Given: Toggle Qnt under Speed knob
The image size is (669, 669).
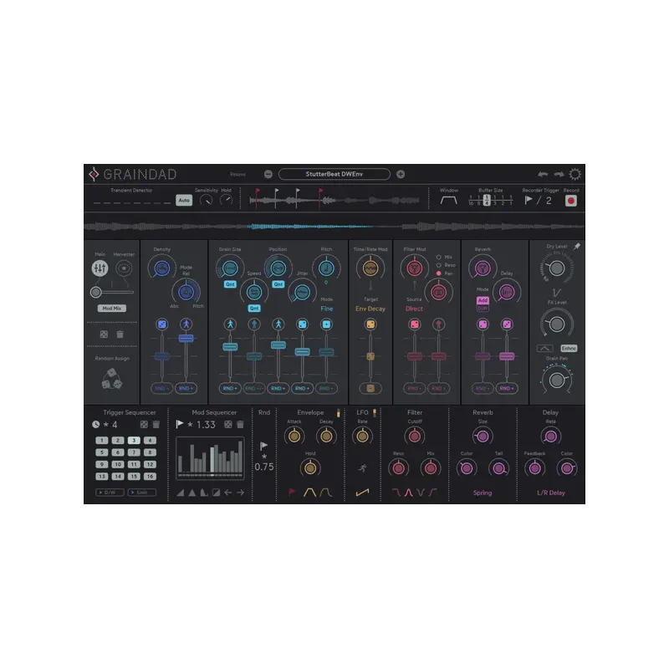Looking at the screenshot, I should (254, 308).
